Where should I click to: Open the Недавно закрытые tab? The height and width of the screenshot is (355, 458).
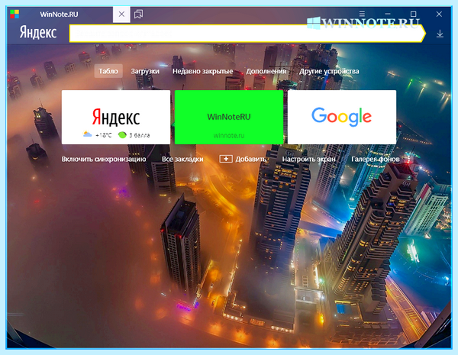(203, 71)
